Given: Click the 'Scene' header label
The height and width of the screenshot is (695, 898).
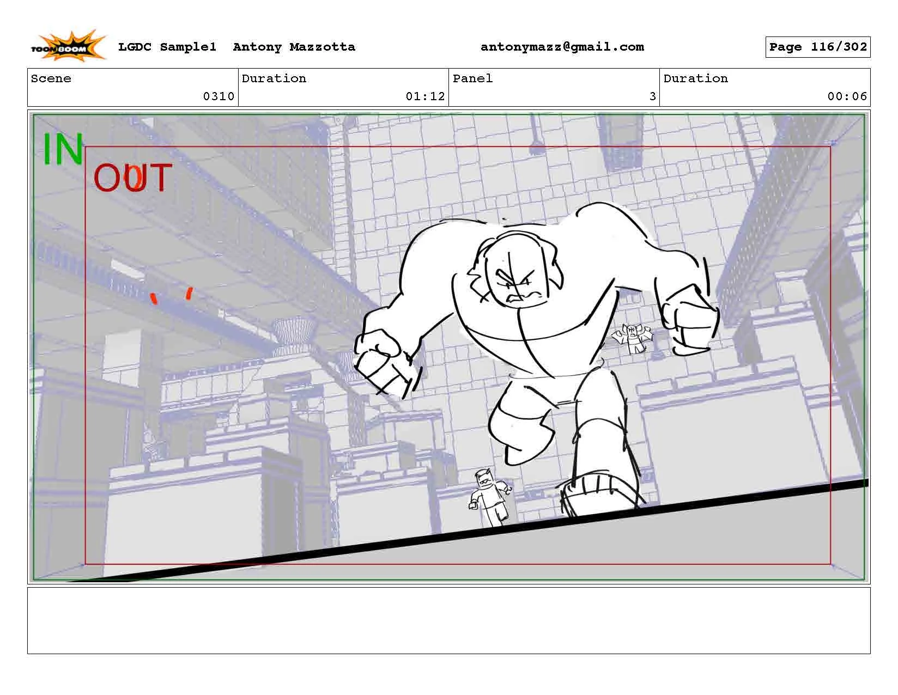Looking at the screenshot, I should click(51, 78).
